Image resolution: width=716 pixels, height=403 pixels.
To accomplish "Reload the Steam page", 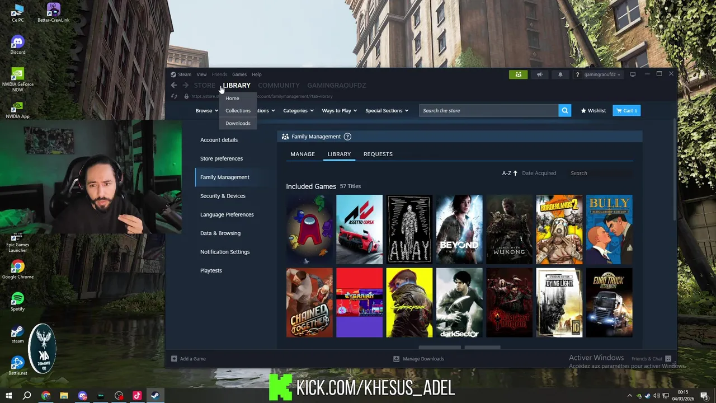I will coord(174,96).
